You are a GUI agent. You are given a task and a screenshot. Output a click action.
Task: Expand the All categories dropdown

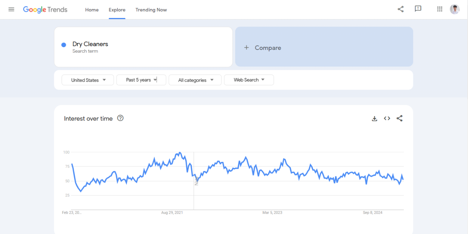pyautogui.click(x=195, y=80)
